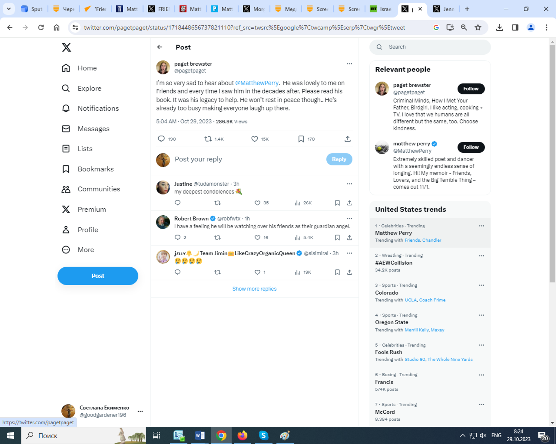Open more options on Justine's reply
Image resolution: width=556 pixels, height=444 pixels.
(x=350, y=184)
